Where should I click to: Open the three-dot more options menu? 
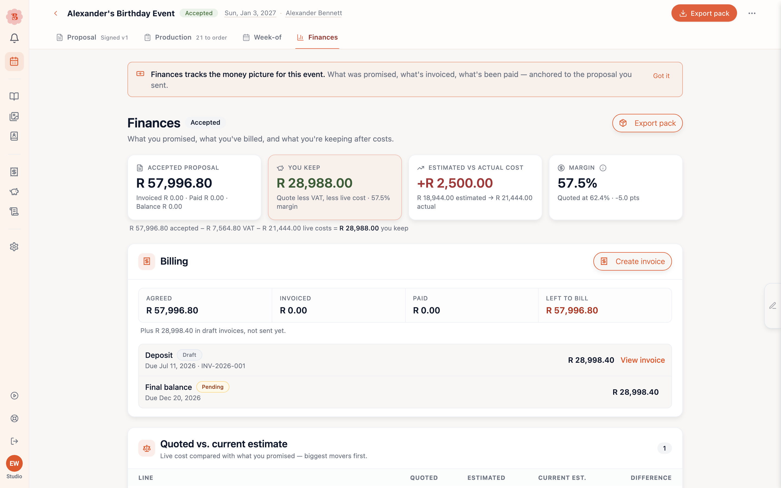pos(752,13)
